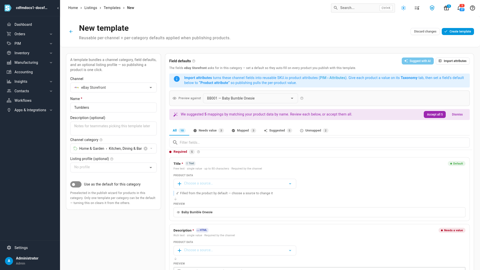Image resolution: width=480 pixels, height=270 pixels.
Task: Go to Templates breadcrumb
Action: [112, 8]
